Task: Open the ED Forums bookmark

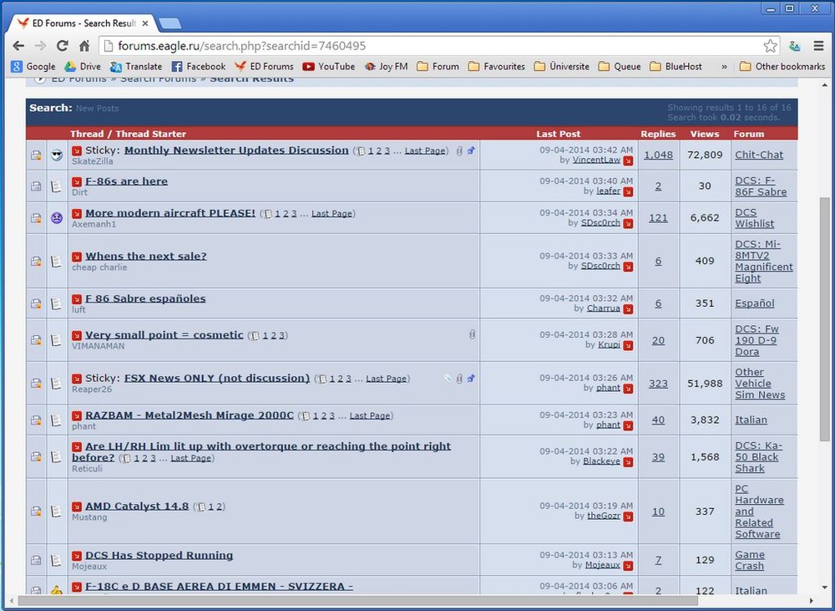Action: tap(264, 66)
